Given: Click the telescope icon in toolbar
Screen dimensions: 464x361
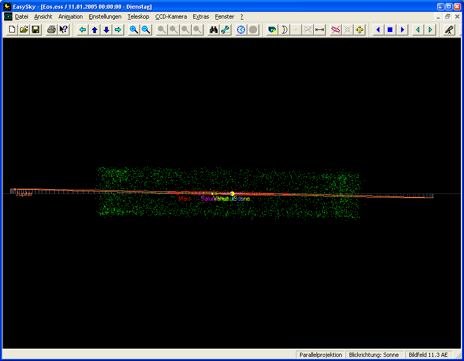Looking at the screenshot, I should pyautogui.click(x=450, y=30).
